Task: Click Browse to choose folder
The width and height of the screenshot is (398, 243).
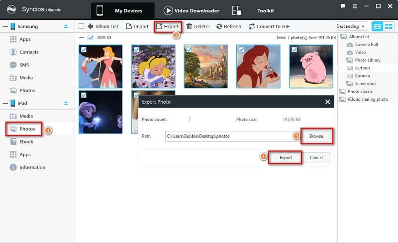Action: coord(316,136)
